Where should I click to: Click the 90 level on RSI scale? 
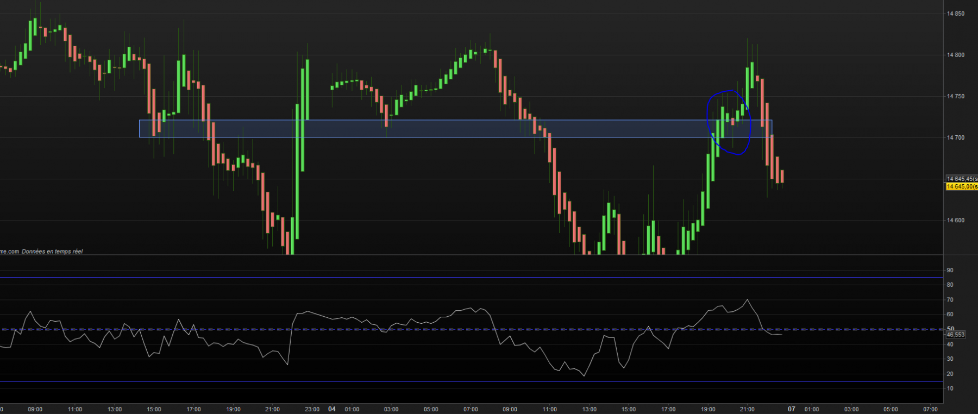[950, 270]
